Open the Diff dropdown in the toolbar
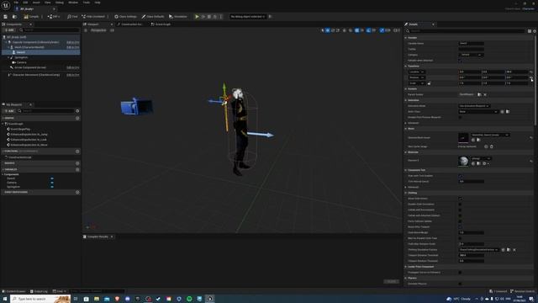The height and width of the screenshot is (303, 538). pyautogui.click(x=54, y=17)
